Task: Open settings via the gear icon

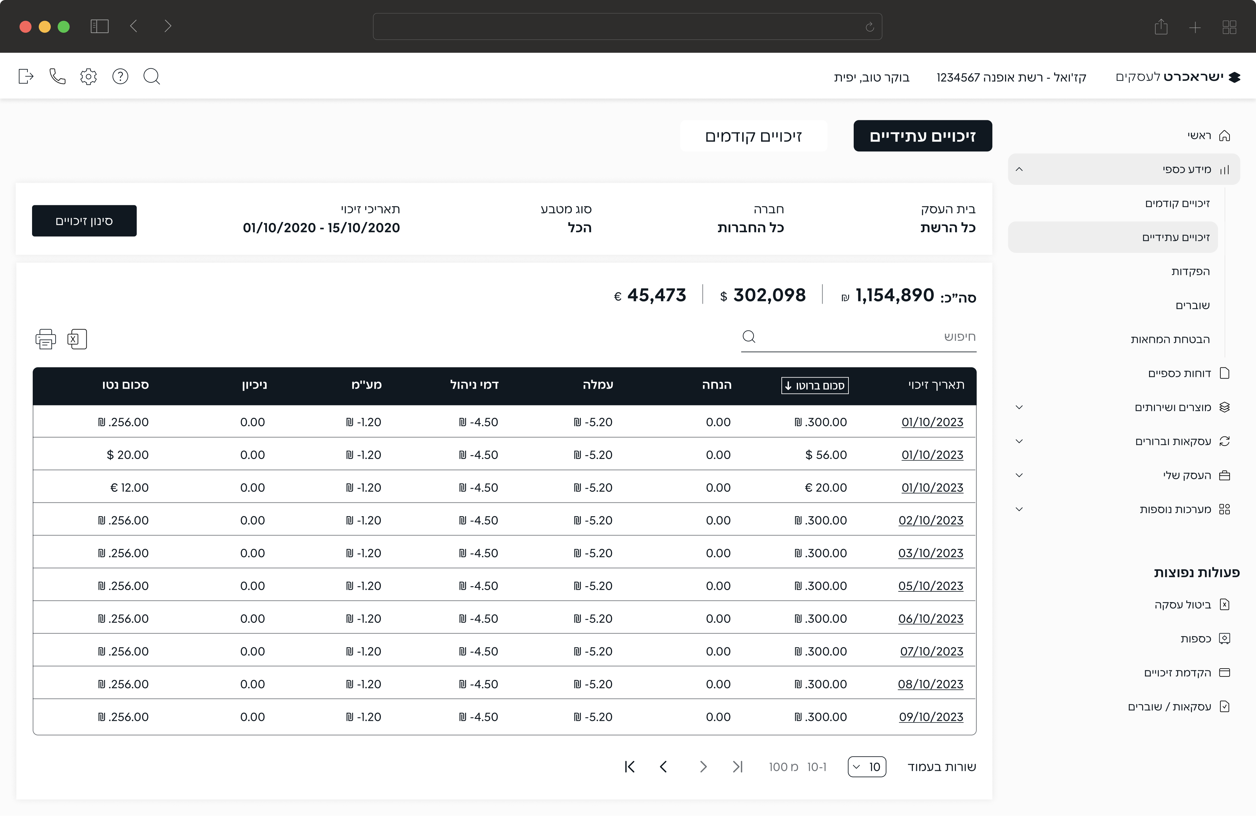Action: tap(89, 76)
